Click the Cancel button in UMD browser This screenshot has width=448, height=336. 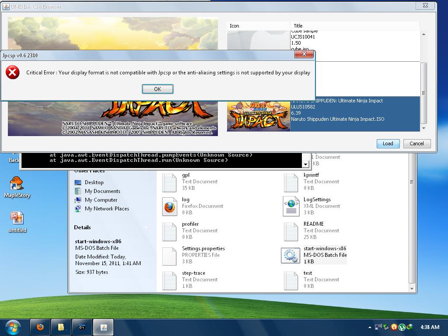pyautogui.click(x=416, y=143)
